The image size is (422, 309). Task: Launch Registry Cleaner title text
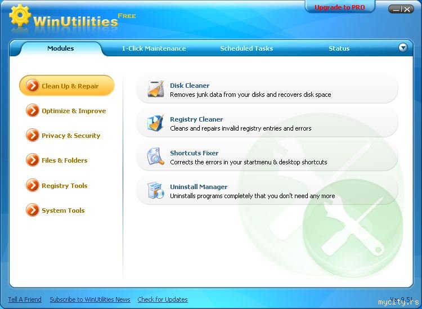(196, 119)
